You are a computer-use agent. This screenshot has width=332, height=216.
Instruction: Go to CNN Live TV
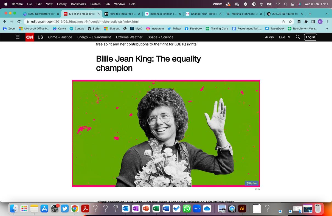point(285,37)
